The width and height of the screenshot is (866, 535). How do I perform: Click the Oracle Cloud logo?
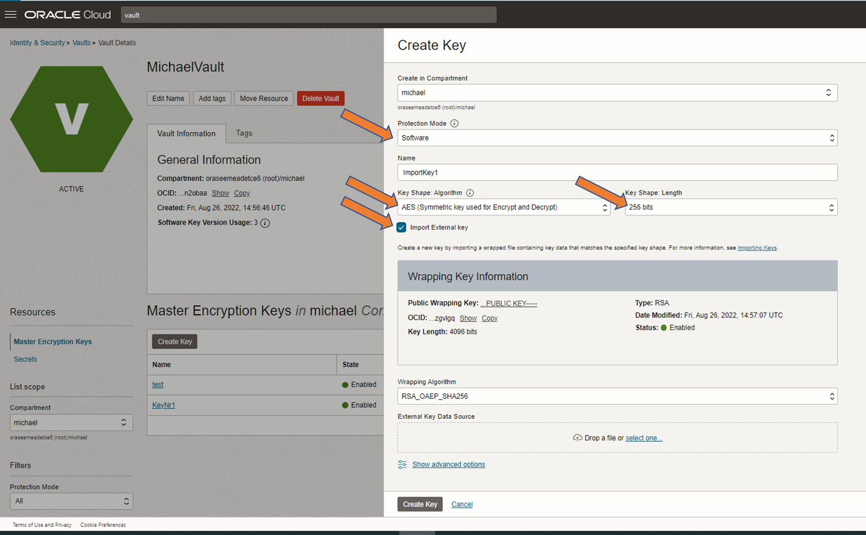pyautogui.click(x=67, y=14)
